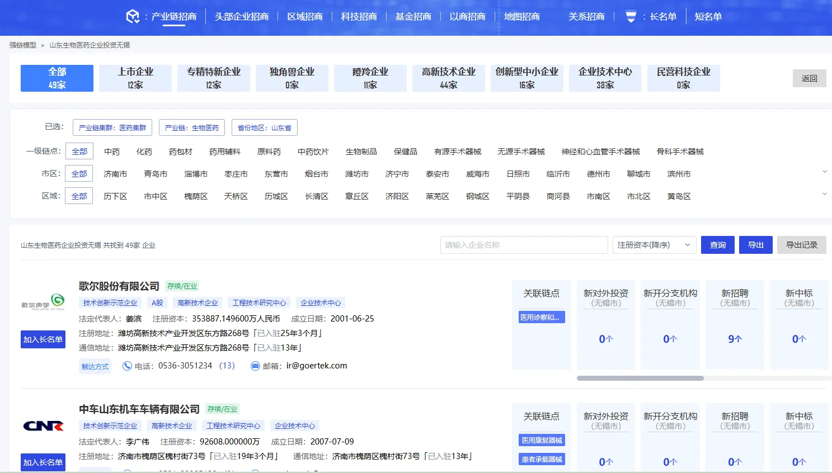Image resolution: width=832 pixels, height=473 pixels.
Task: Filter by 中药 chain node
Action: 112,152
